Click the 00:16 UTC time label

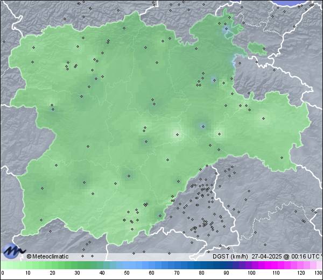point(305,256)
